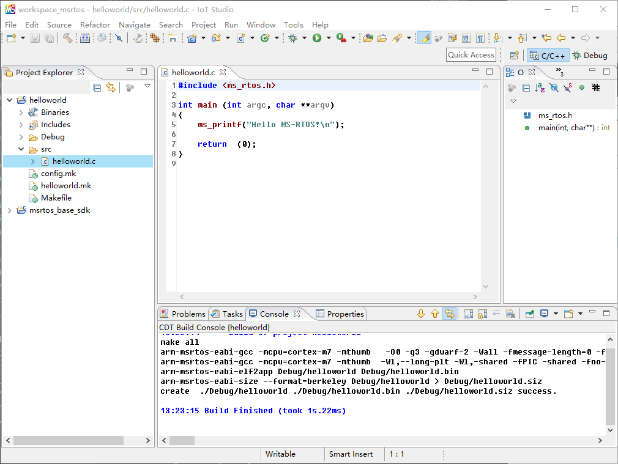Switch to Debug perspective
The width and height of the screenshot is (618, 464).
[x=590, y=55]
